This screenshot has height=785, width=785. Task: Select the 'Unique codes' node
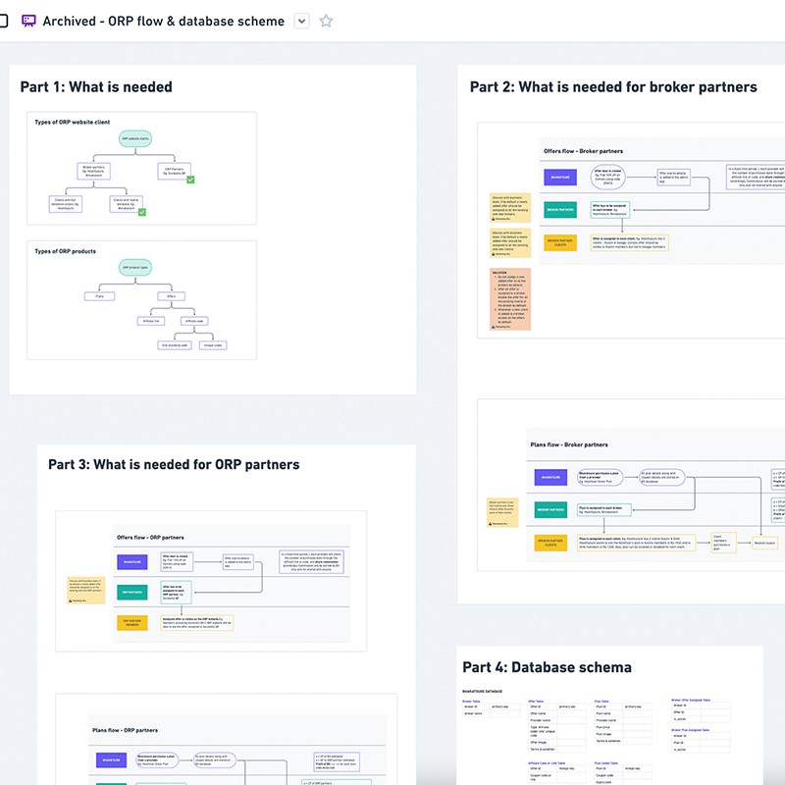(213, 345)
